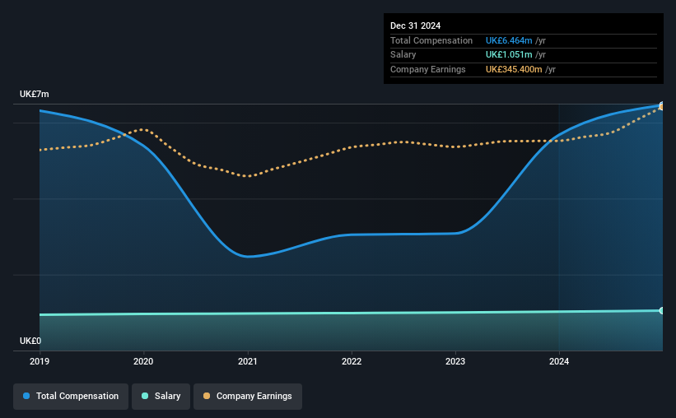Select the Total Compensation end data point

click(x=662, y=104)
